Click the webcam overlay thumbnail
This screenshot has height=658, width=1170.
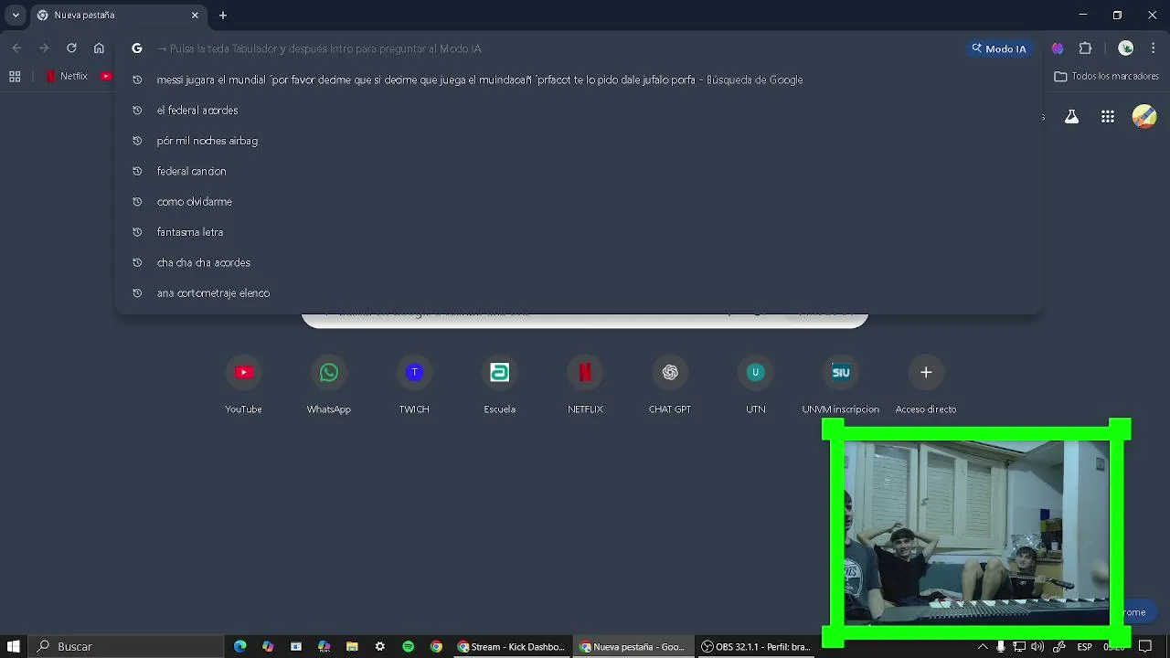point(975,534)
